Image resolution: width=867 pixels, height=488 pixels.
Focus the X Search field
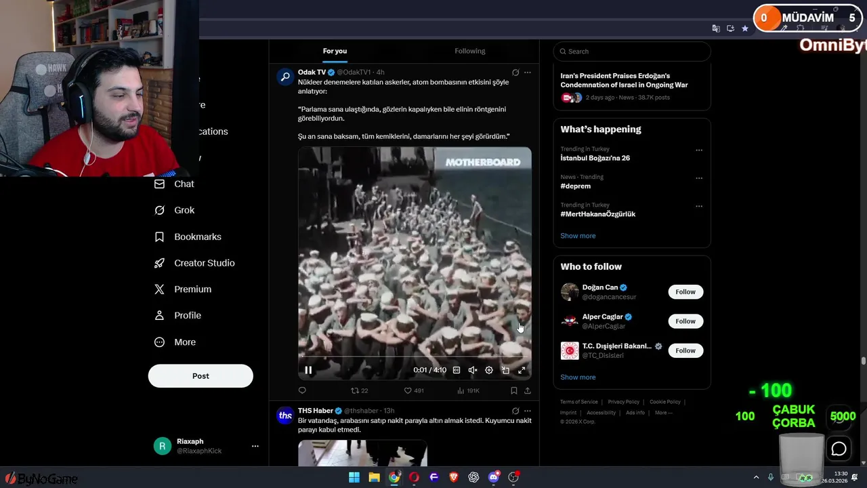point(632,52)
